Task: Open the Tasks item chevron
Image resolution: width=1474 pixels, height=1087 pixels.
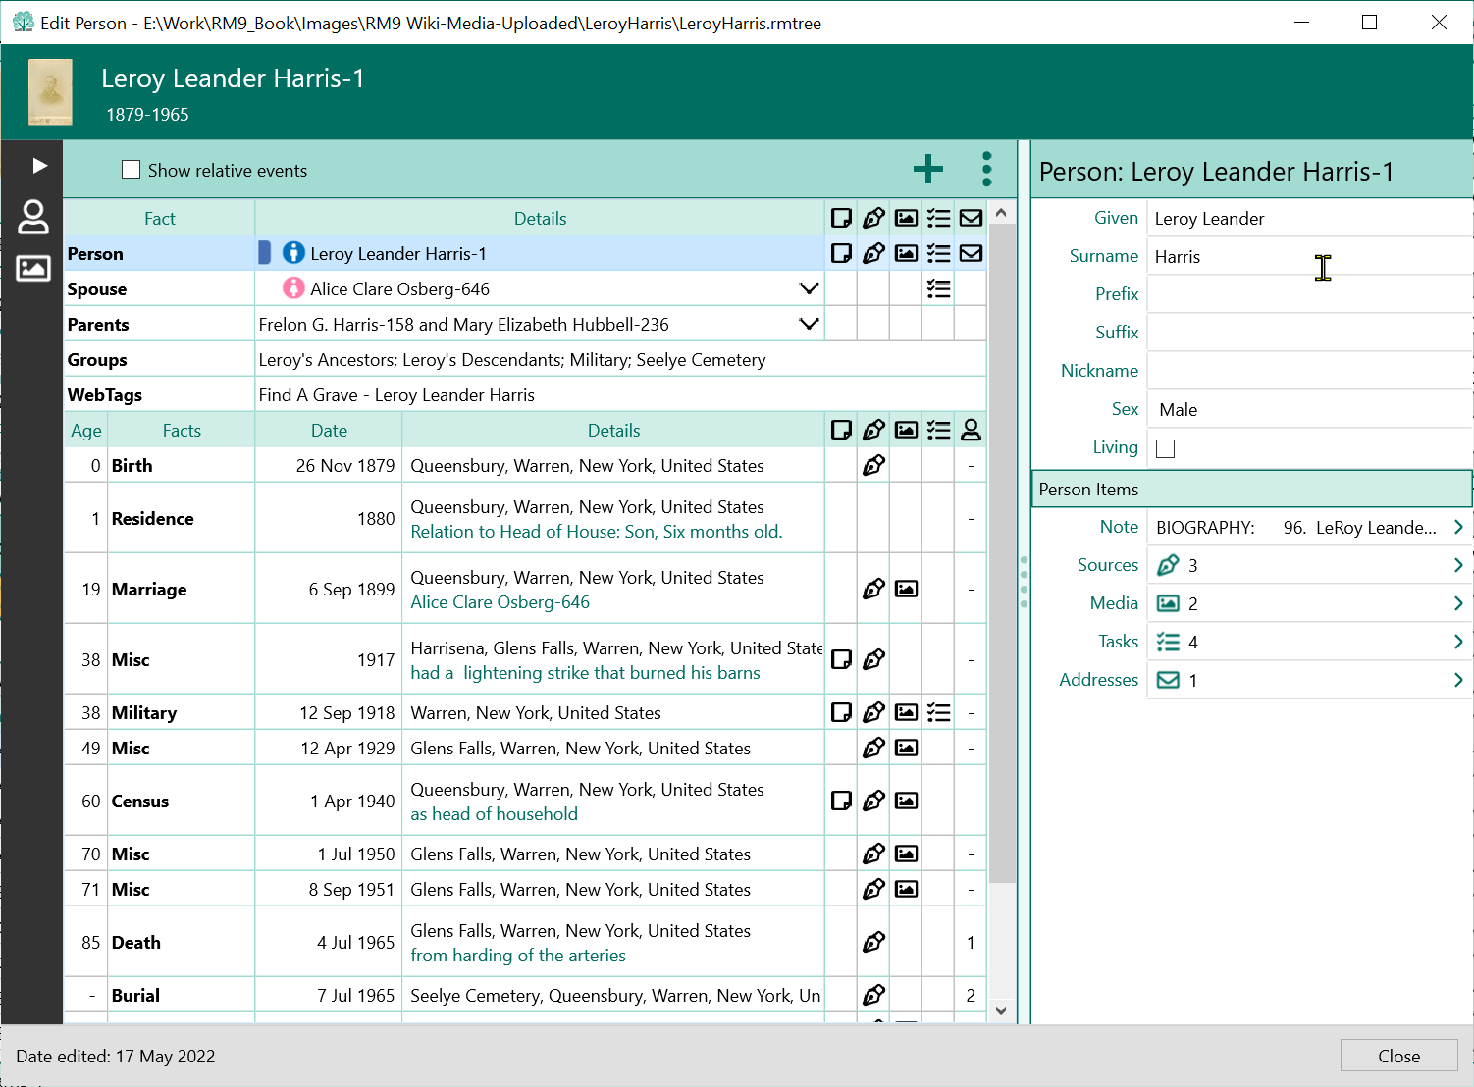Action: tap(1458, 642)
